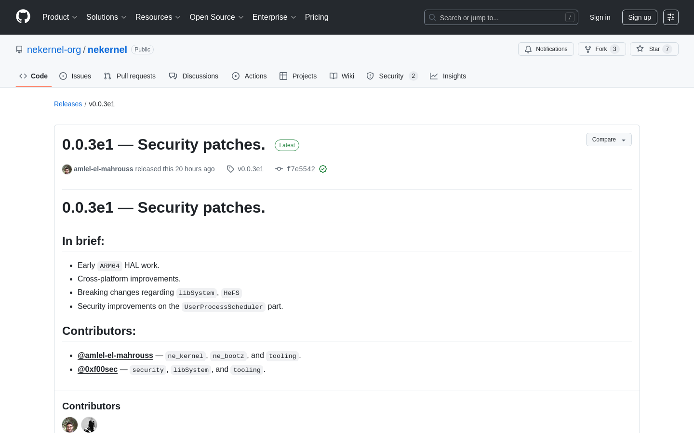694x433 pixels.
Task: Go to the GitHub homepage logo
Action: click(x=23, y=17)
